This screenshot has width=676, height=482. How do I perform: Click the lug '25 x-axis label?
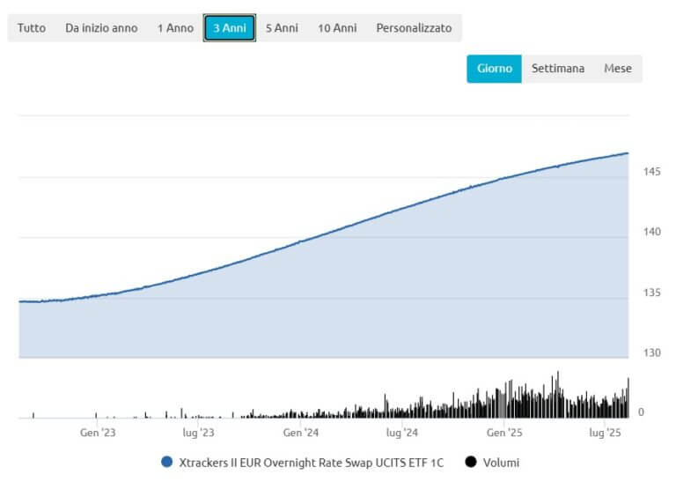coord(606,433)
